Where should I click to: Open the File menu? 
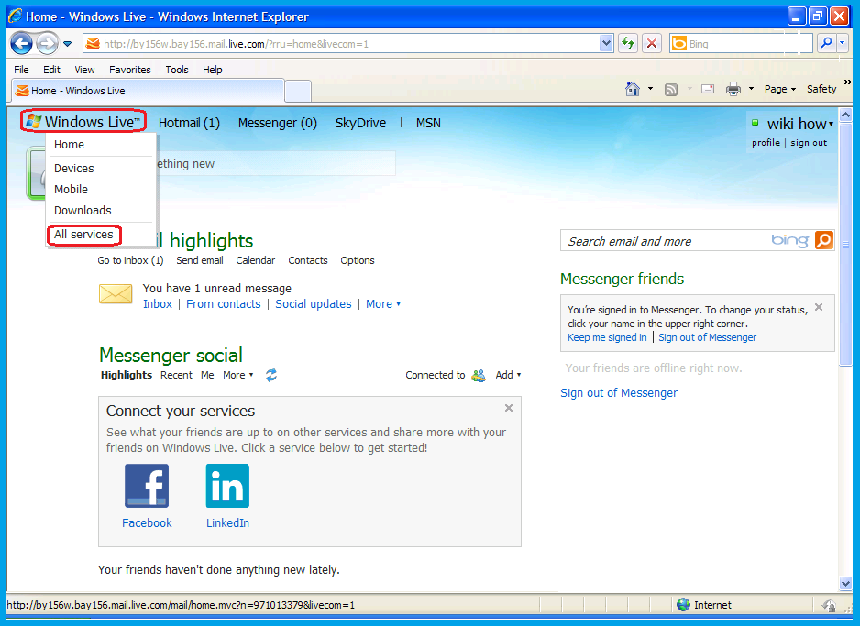(21, 70)
